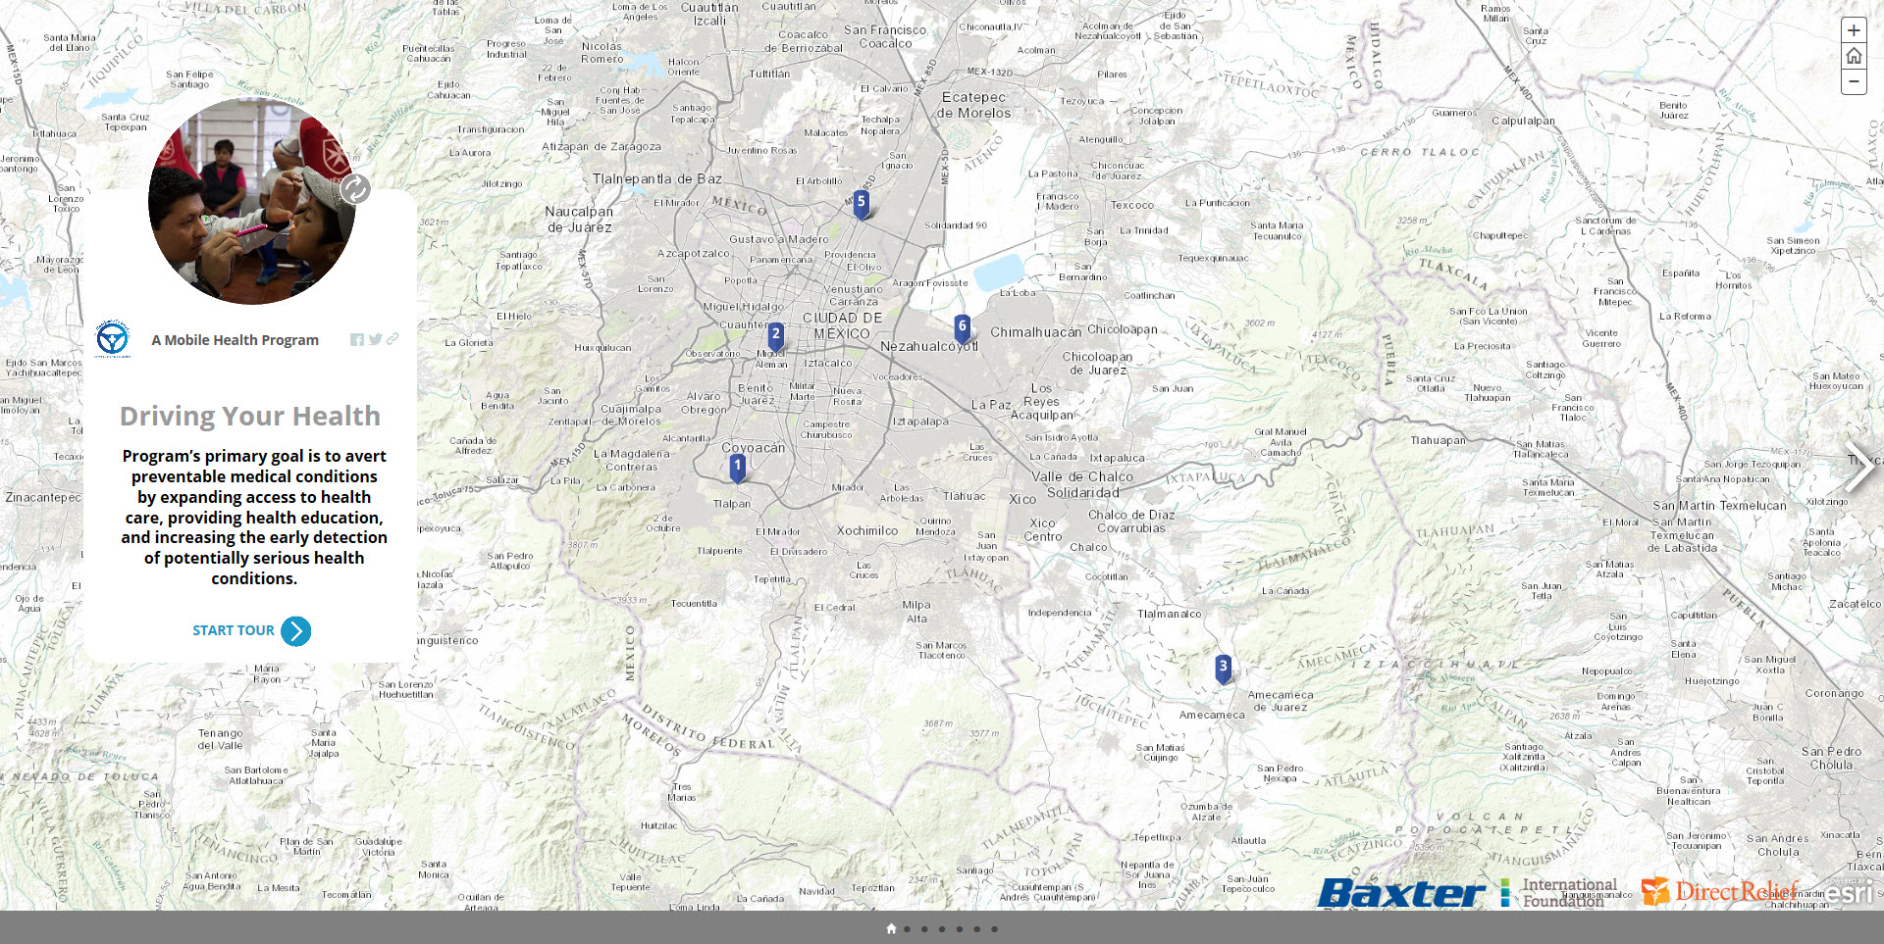This screenshot has width=1884, height=944.
Task: Advance to next stop with right chevron
Action: tap(1858, 469)
